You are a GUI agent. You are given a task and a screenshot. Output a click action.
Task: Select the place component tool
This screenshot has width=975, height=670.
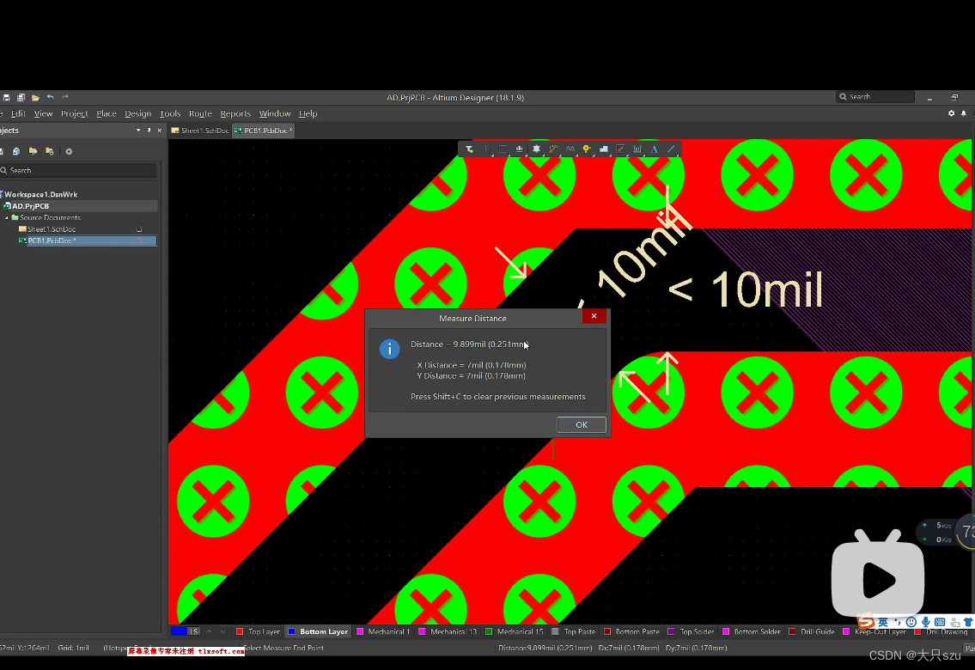(x=536, y=149)
